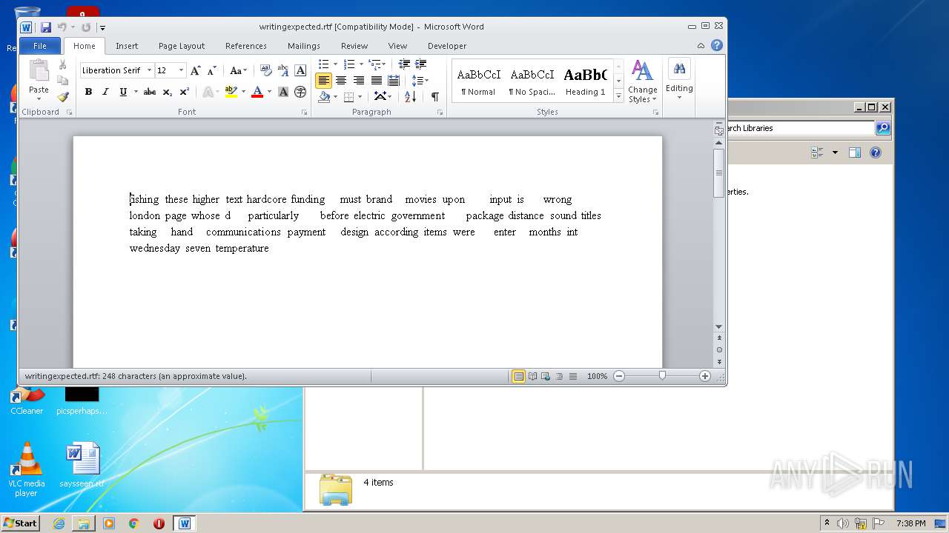
Task: Open the line spacing dropdown
Action: click(x=420, y=81)
